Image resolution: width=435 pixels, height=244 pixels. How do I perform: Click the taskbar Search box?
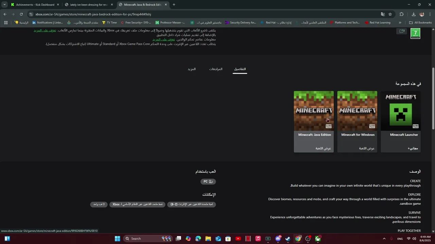pos(148,239)
